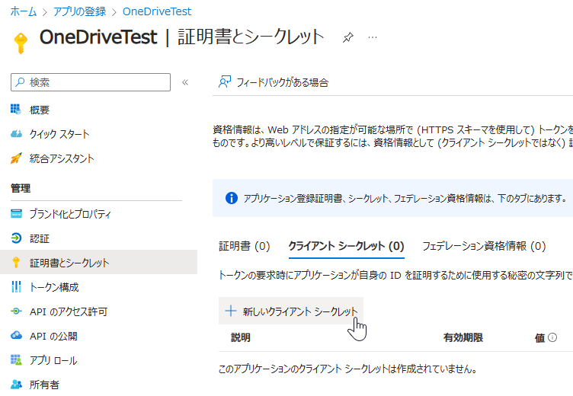Screen dimensions: 573x396
Task: Click the 所有者 people icon
Action: pyautogui.click(x=16, y=385)
